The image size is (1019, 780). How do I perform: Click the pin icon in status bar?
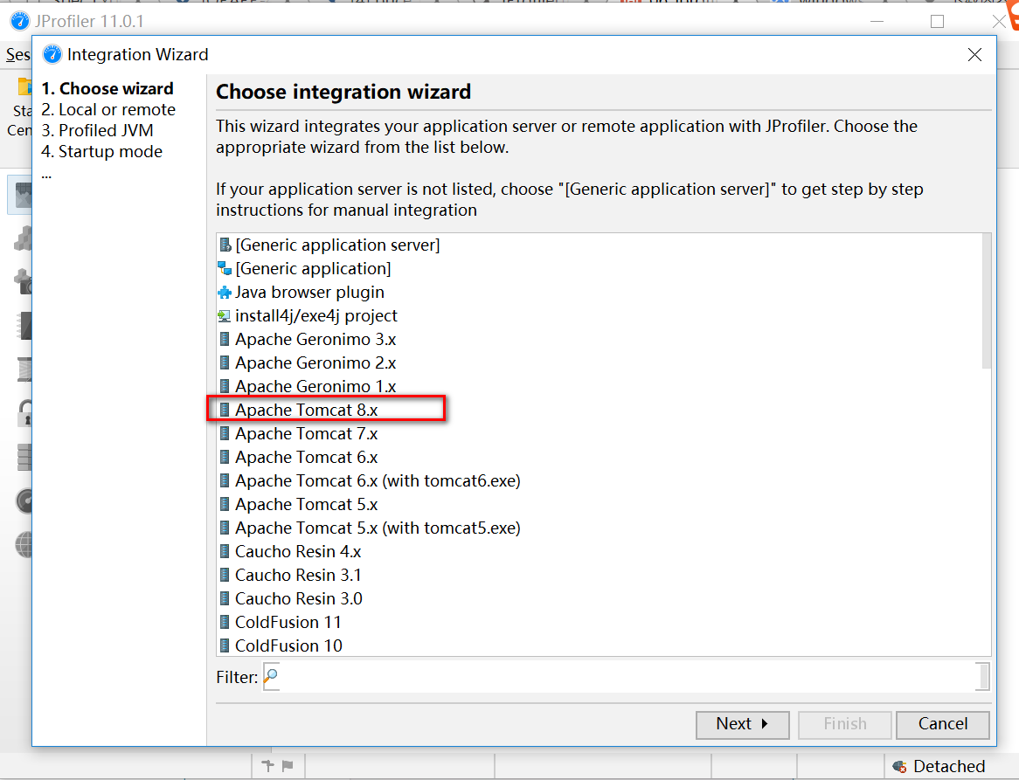click(267, 766)
